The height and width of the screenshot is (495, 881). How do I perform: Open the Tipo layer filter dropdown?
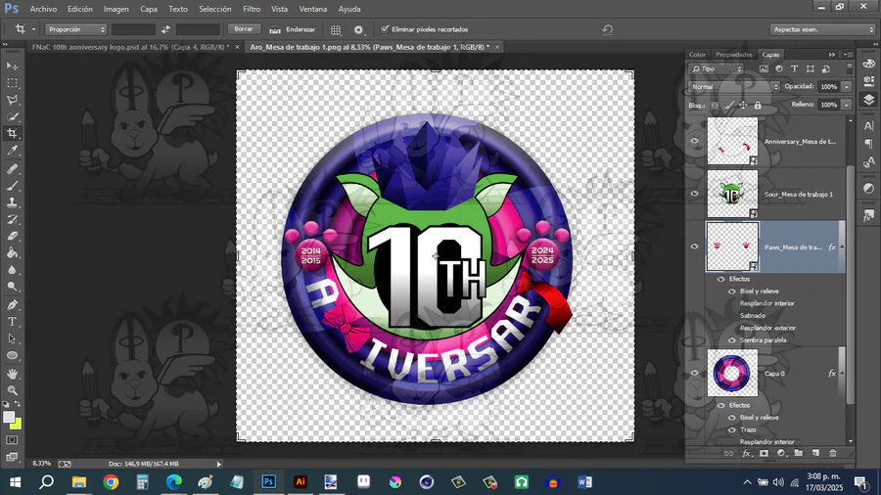[x=716, y=69]
